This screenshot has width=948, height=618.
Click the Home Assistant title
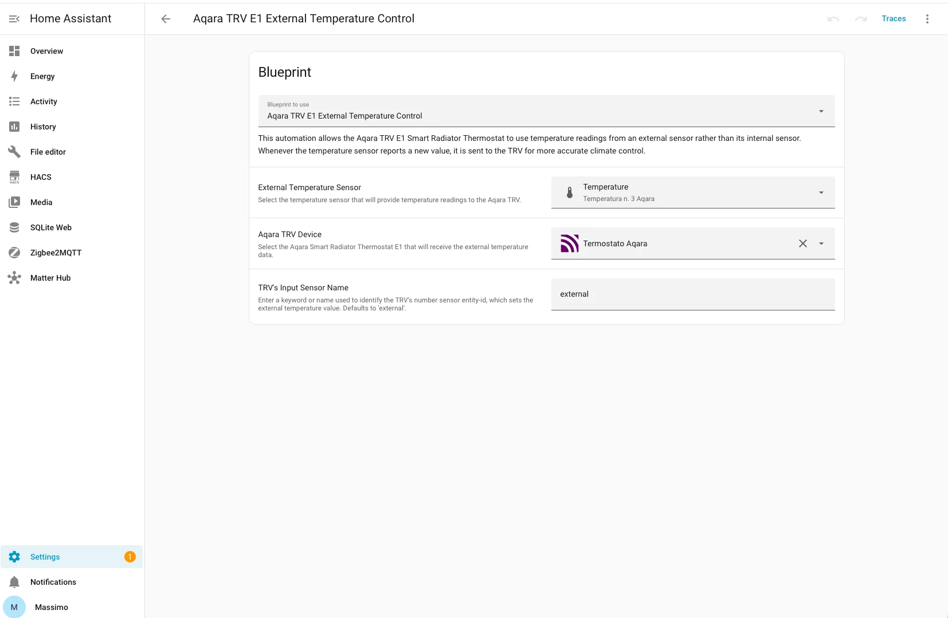[x=70, y=19]
